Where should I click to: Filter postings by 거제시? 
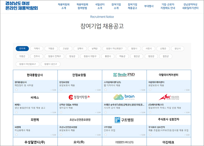[37, 49]
